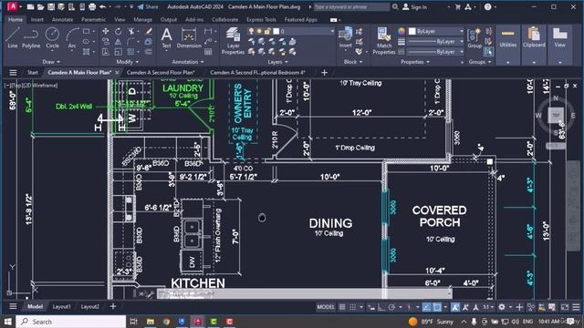This screenshot has height=328, width=584.
Task: Select the Line drawing tool
Action: [x=12, y=37]
